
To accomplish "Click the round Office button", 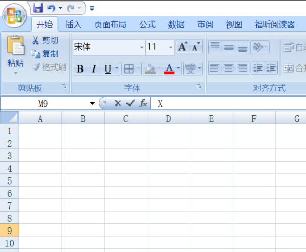I will tap(14, 15).
